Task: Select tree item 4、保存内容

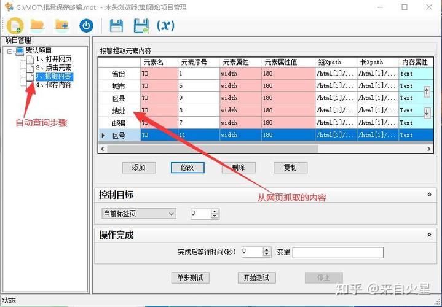Action: pyautogui.click(x=53, y=85)
